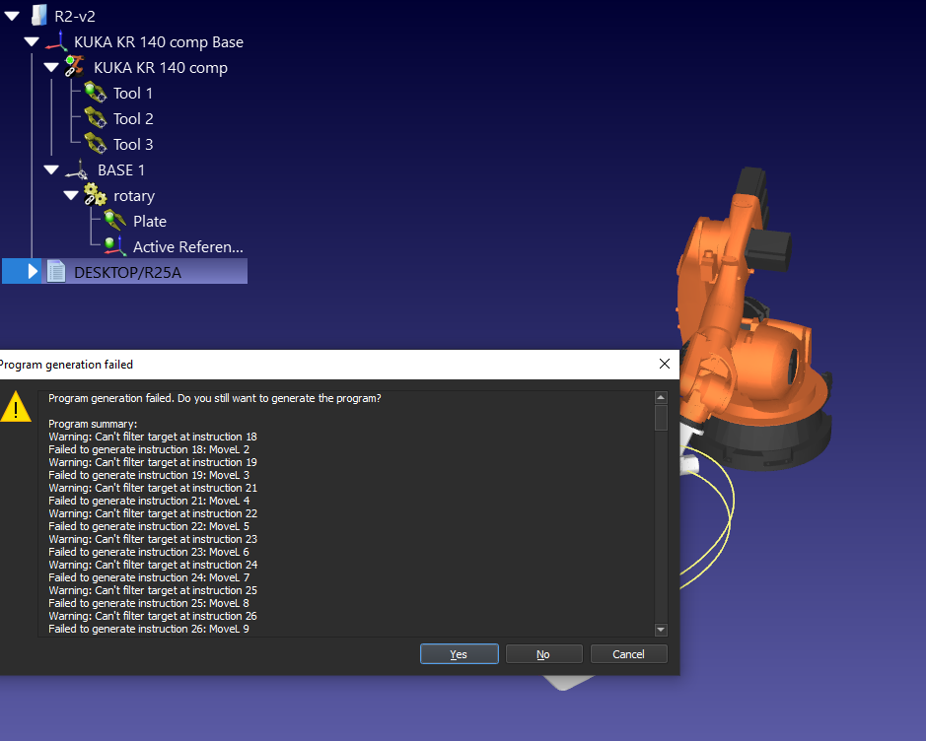Collapse the KUKA KR 140 comp robot node

tap(51, 67)
